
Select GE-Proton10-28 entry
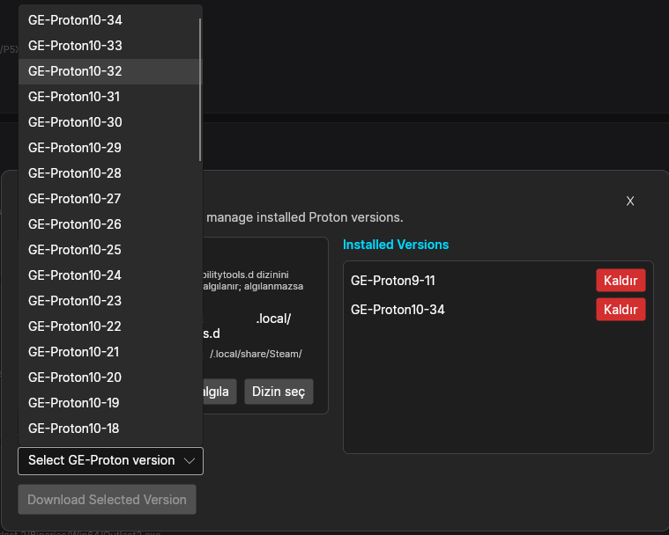tap(110, 173)
